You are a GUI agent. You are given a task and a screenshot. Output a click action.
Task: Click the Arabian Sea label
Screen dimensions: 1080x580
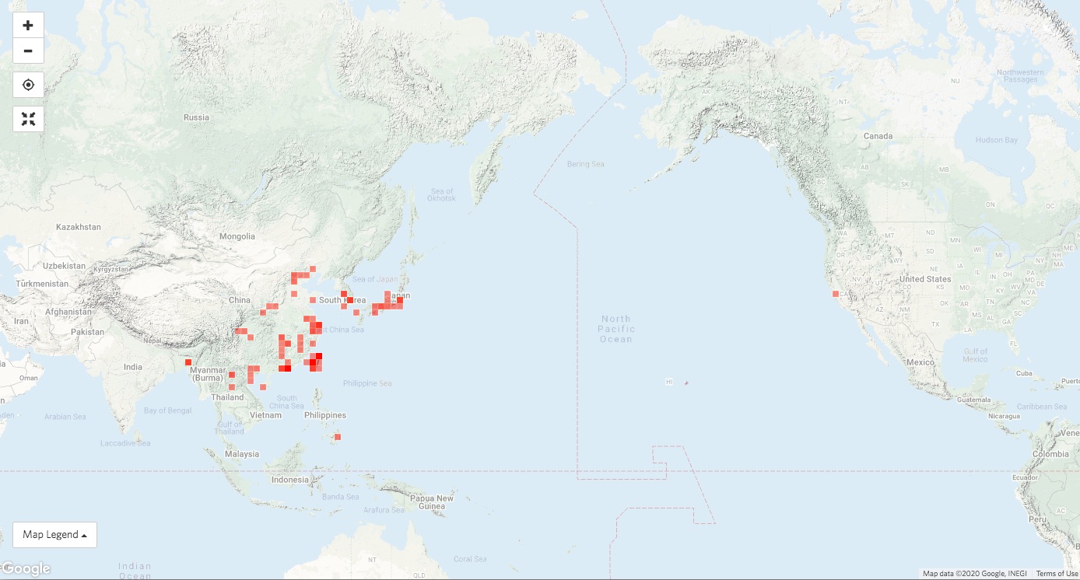pyautogui.click(x=65, y=417)
